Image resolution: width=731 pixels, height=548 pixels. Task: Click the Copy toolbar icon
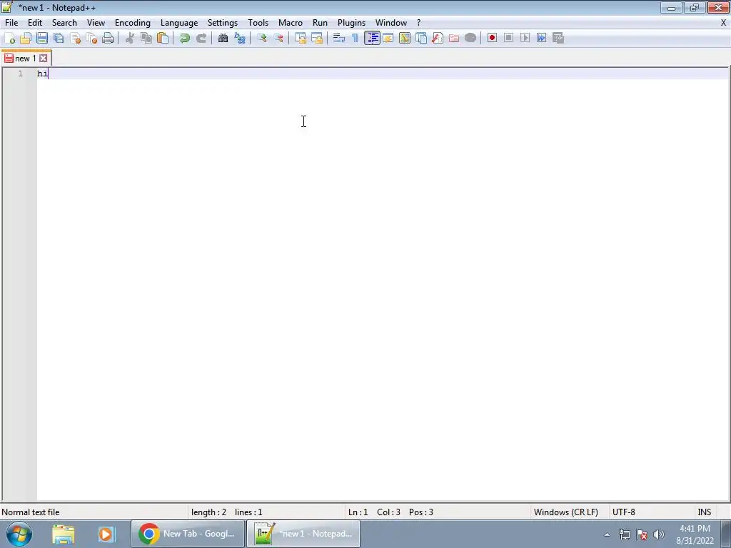pyautogui.click(x=146, y=39)
